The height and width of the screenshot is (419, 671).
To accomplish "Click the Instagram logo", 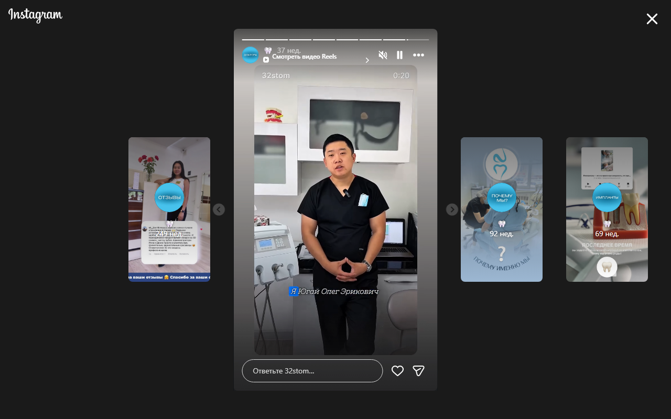I will 35,16.
